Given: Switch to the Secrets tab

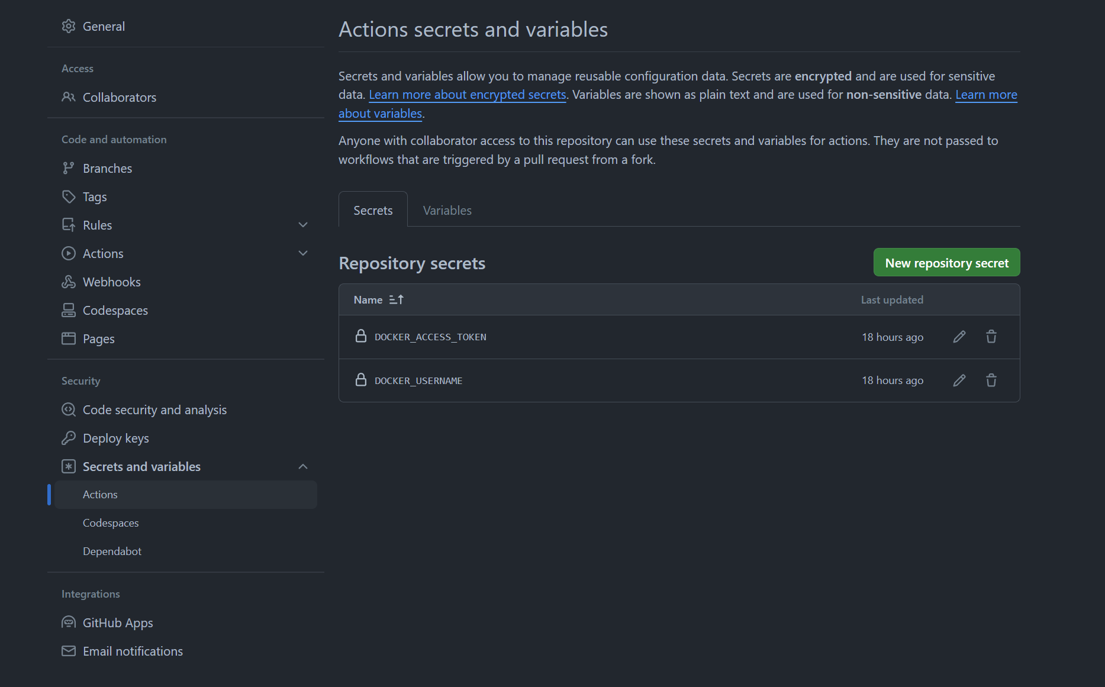Looking at the screenshot, I should coord(373,209).
